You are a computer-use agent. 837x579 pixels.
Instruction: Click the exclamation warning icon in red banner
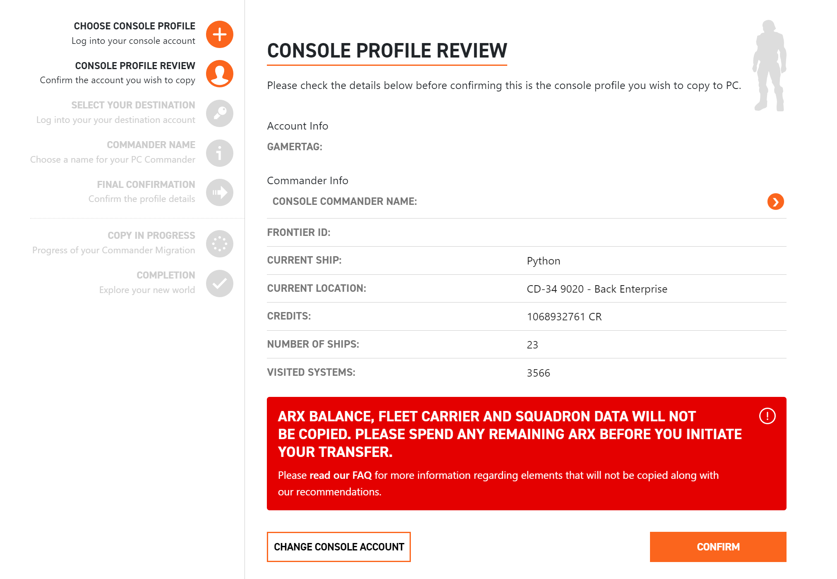pos(767,416)
